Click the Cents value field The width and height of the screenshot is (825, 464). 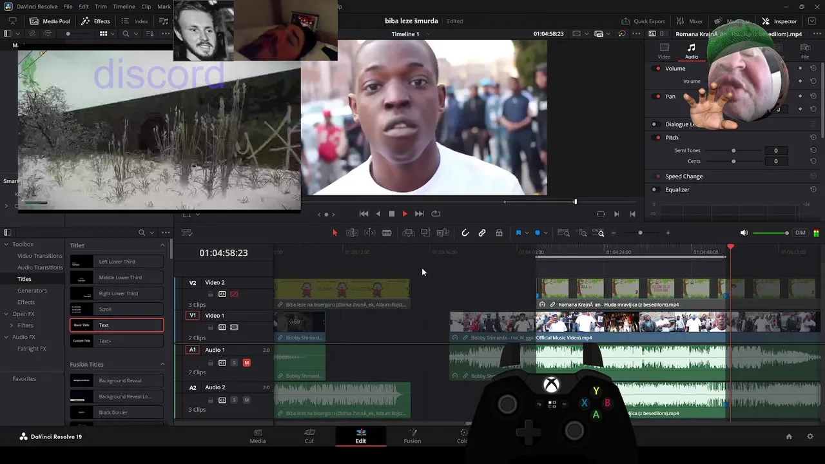point(775,161)
